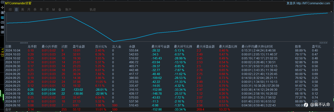Show the 轨迹 trajectory view
Screen dimensions: 334x112
[x=93, y=10]
